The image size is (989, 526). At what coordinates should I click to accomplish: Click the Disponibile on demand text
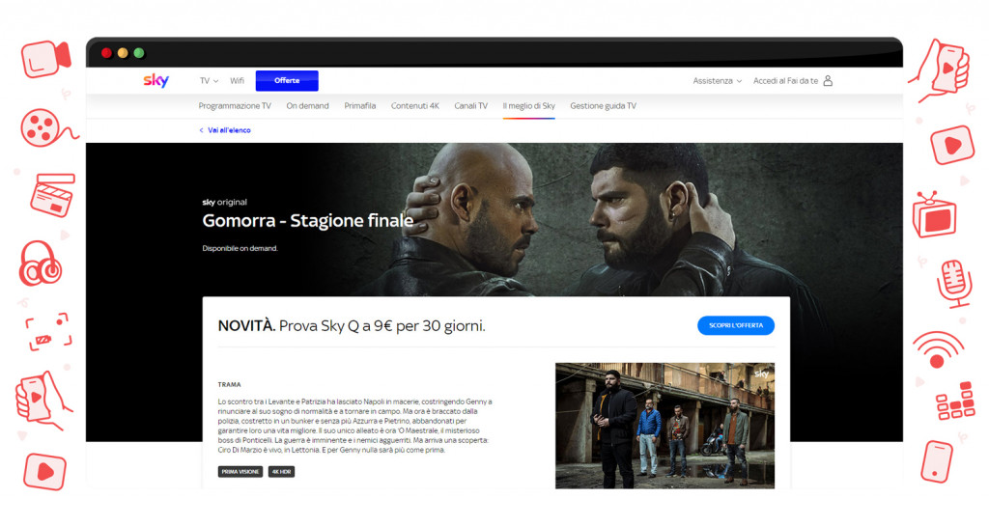click(240, 248)
